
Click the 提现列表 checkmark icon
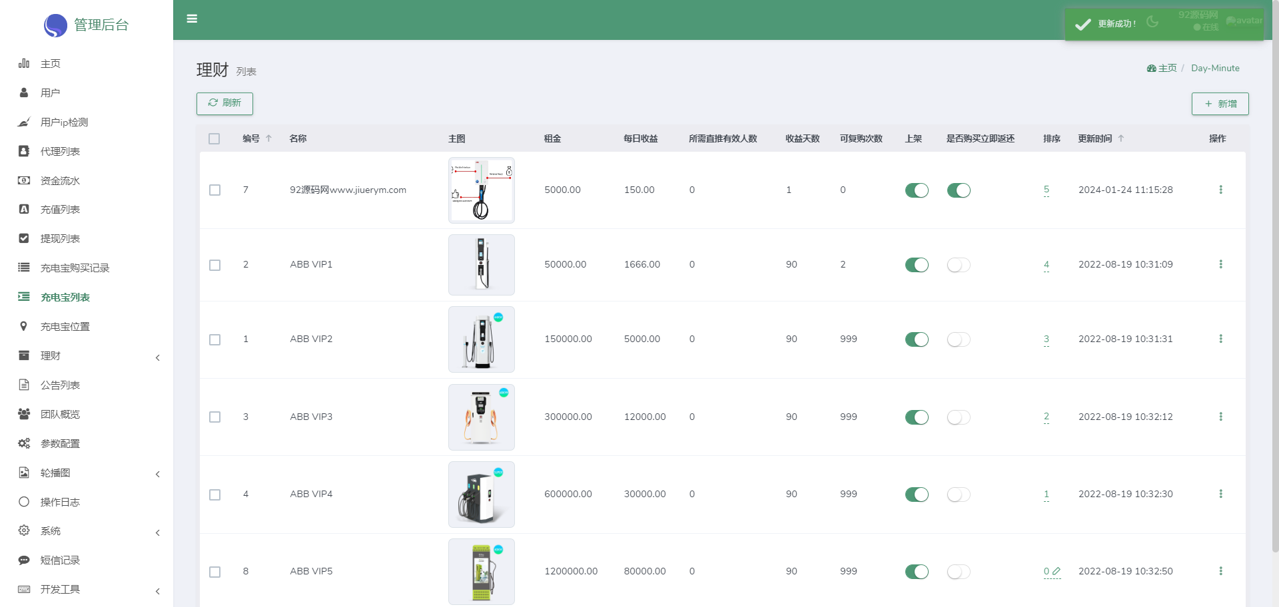point(24,238)
